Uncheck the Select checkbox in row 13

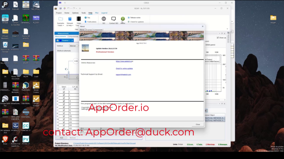pos(64,128)
